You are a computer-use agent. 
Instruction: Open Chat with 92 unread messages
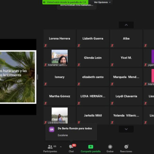(x=71, y=147)
